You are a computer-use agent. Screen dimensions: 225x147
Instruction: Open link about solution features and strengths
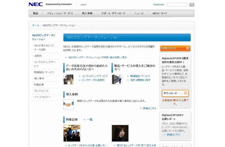tap(98, 57)
